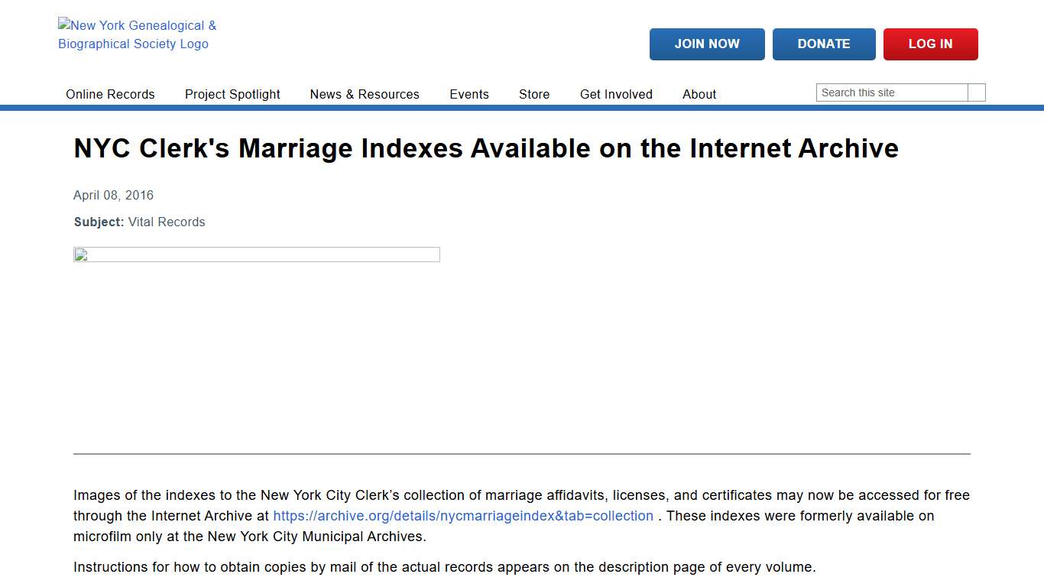Open the News & Resources menu
The width and height of the screenshot is (1044, 587).
click(x=365, y=94)
